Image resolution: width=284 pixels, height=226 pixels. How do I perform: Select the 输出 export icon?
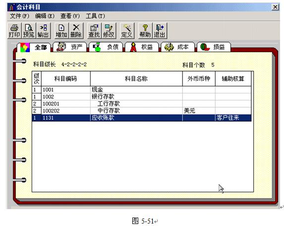[43, 30]
